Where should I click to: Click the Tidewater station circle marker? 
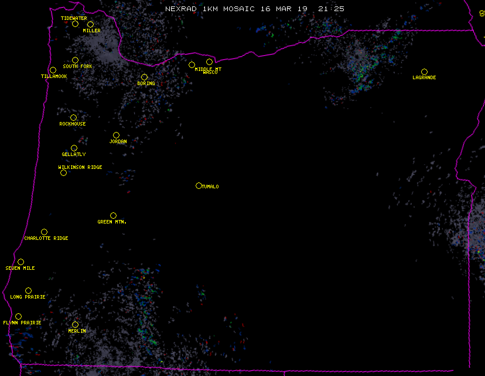click(75, 24)
